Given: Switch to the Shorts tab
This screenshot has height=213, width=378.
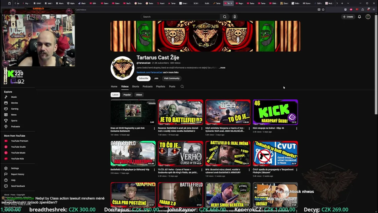Looking at the screenshot, I should tap(136, 86).
